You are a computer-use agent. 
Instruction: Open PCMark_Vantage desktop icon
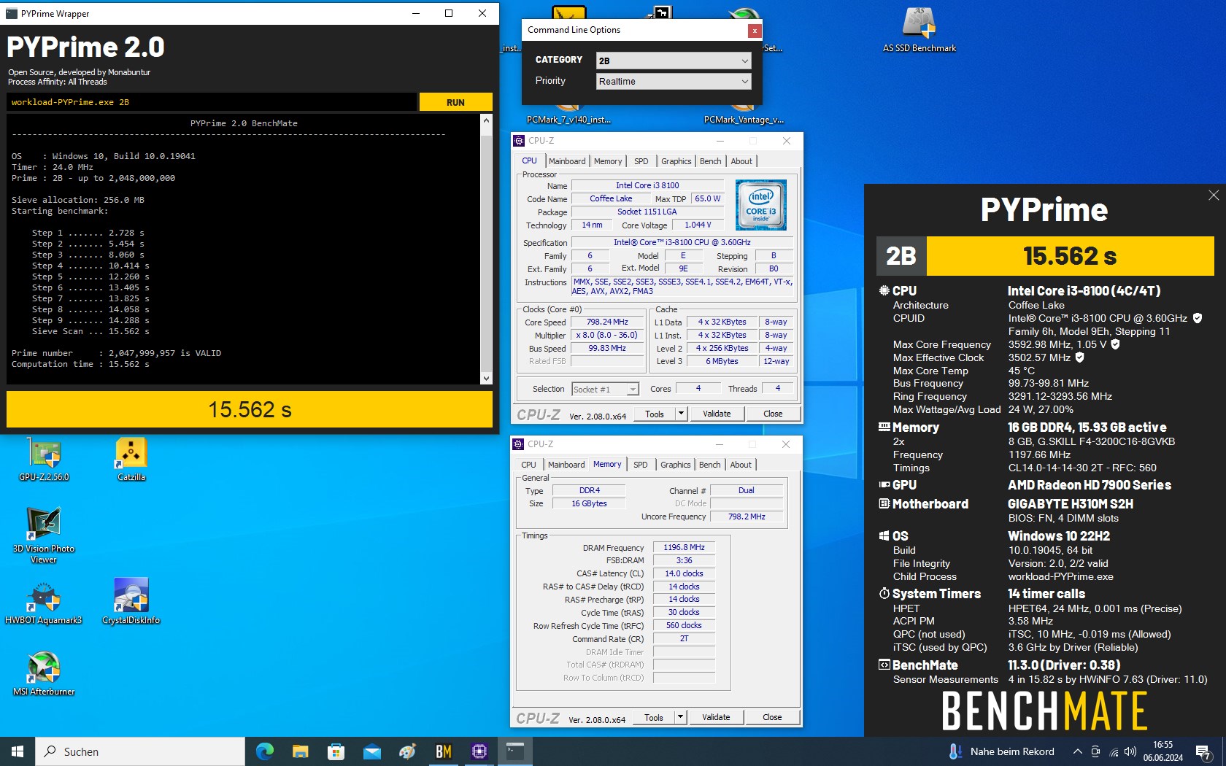[744, 113]
